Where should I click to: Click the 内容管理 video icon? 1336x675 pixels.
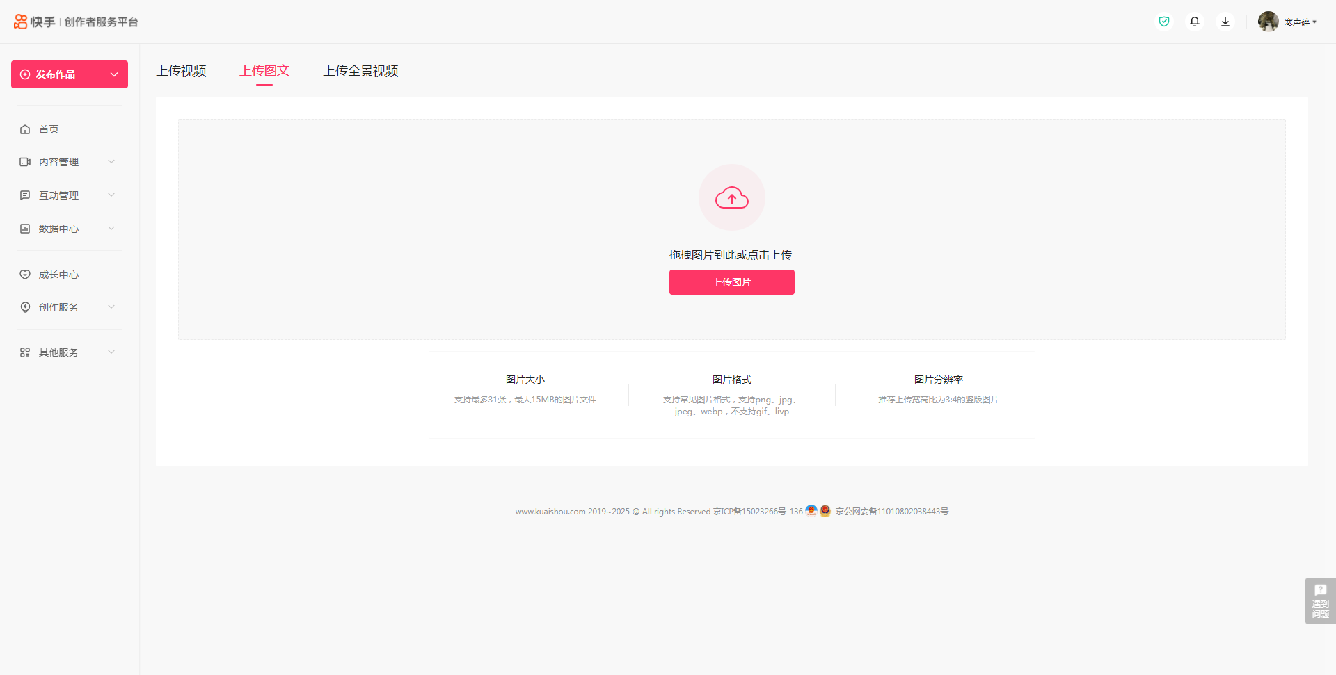pyautogui.click(x=25, y=162)
